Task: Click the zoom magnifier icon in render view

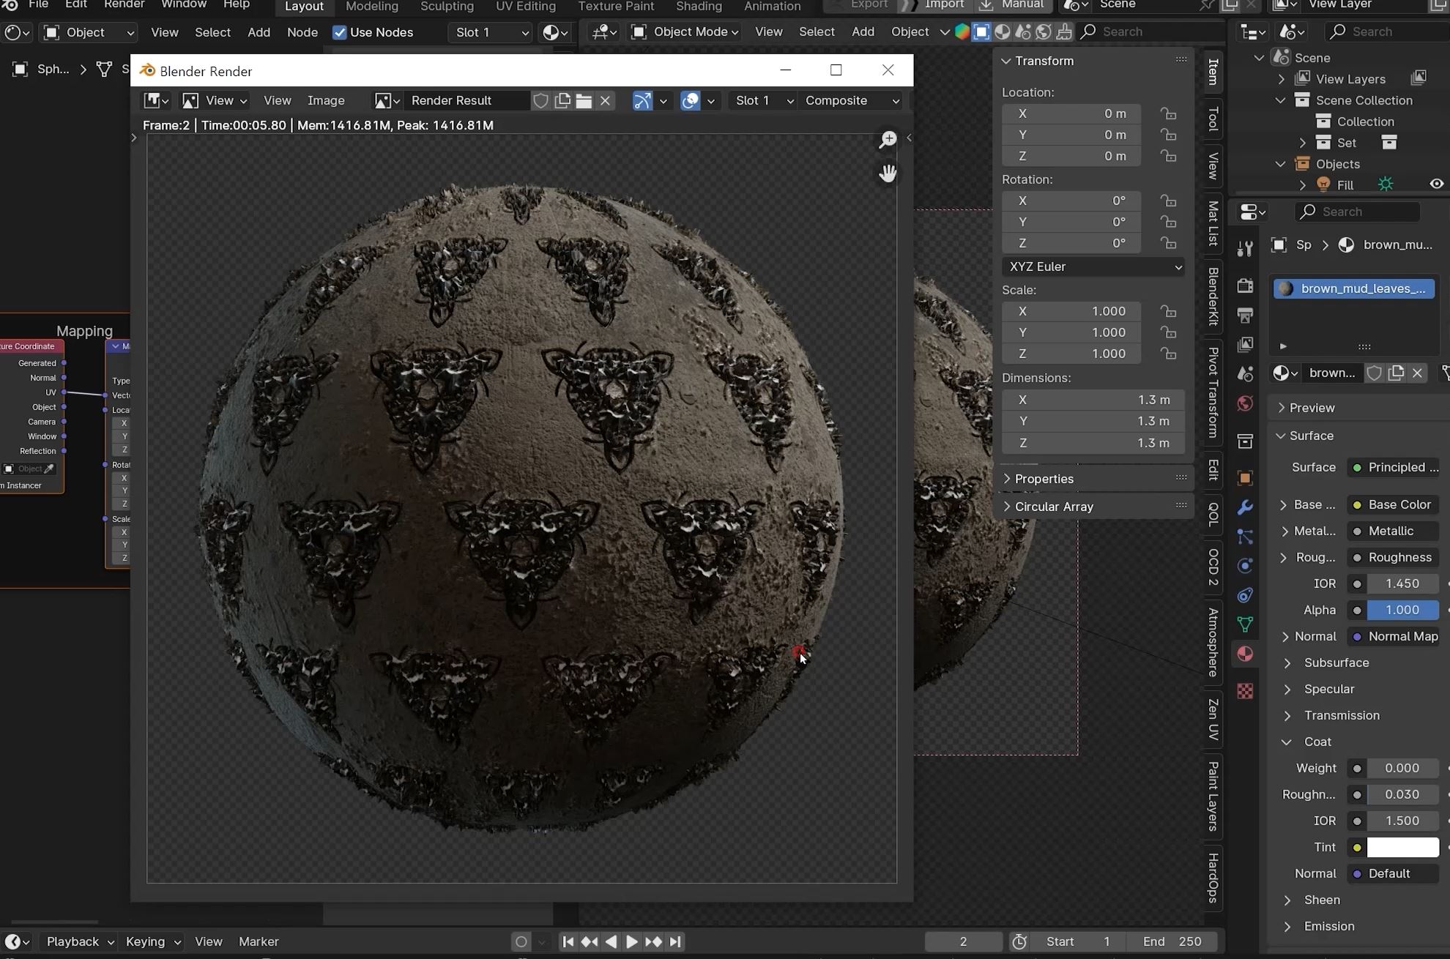Action: coord(888,139)
